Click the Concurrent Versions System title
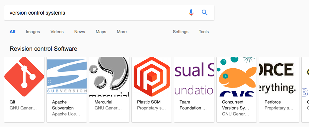Viewport: 309px width, 131px height. coord(236,105)
